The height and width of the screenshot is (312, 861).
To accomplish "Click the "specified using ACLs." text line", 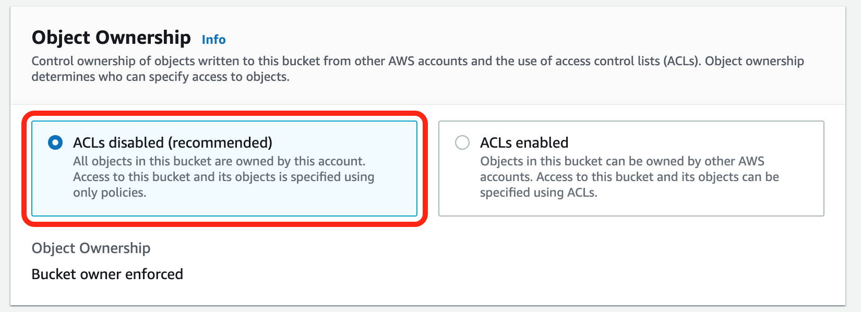I will click(x=538, y=193).
